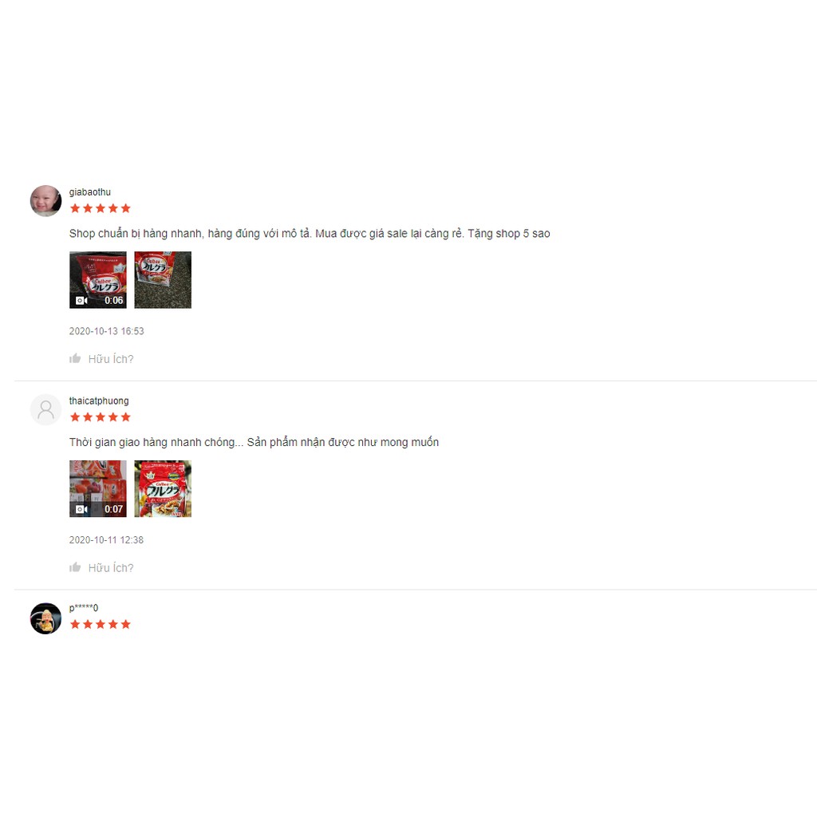Click the username p*****0
Image resolution: width=817 pixels, height=817 pixels.
click(83, 607)
